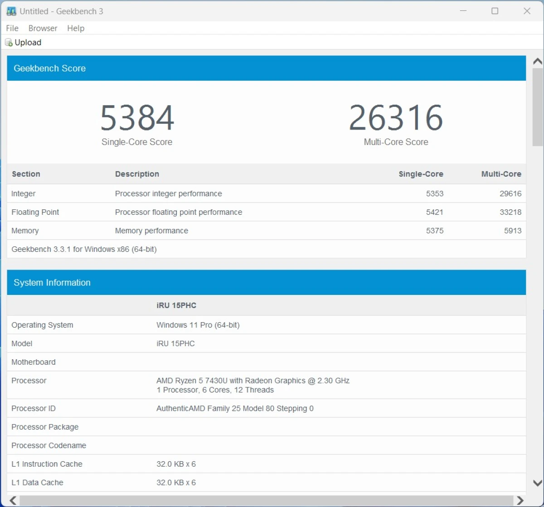Click the 26316 Multi-Core Score value
This screenshot has width=544, height=507.
point(396,118)
